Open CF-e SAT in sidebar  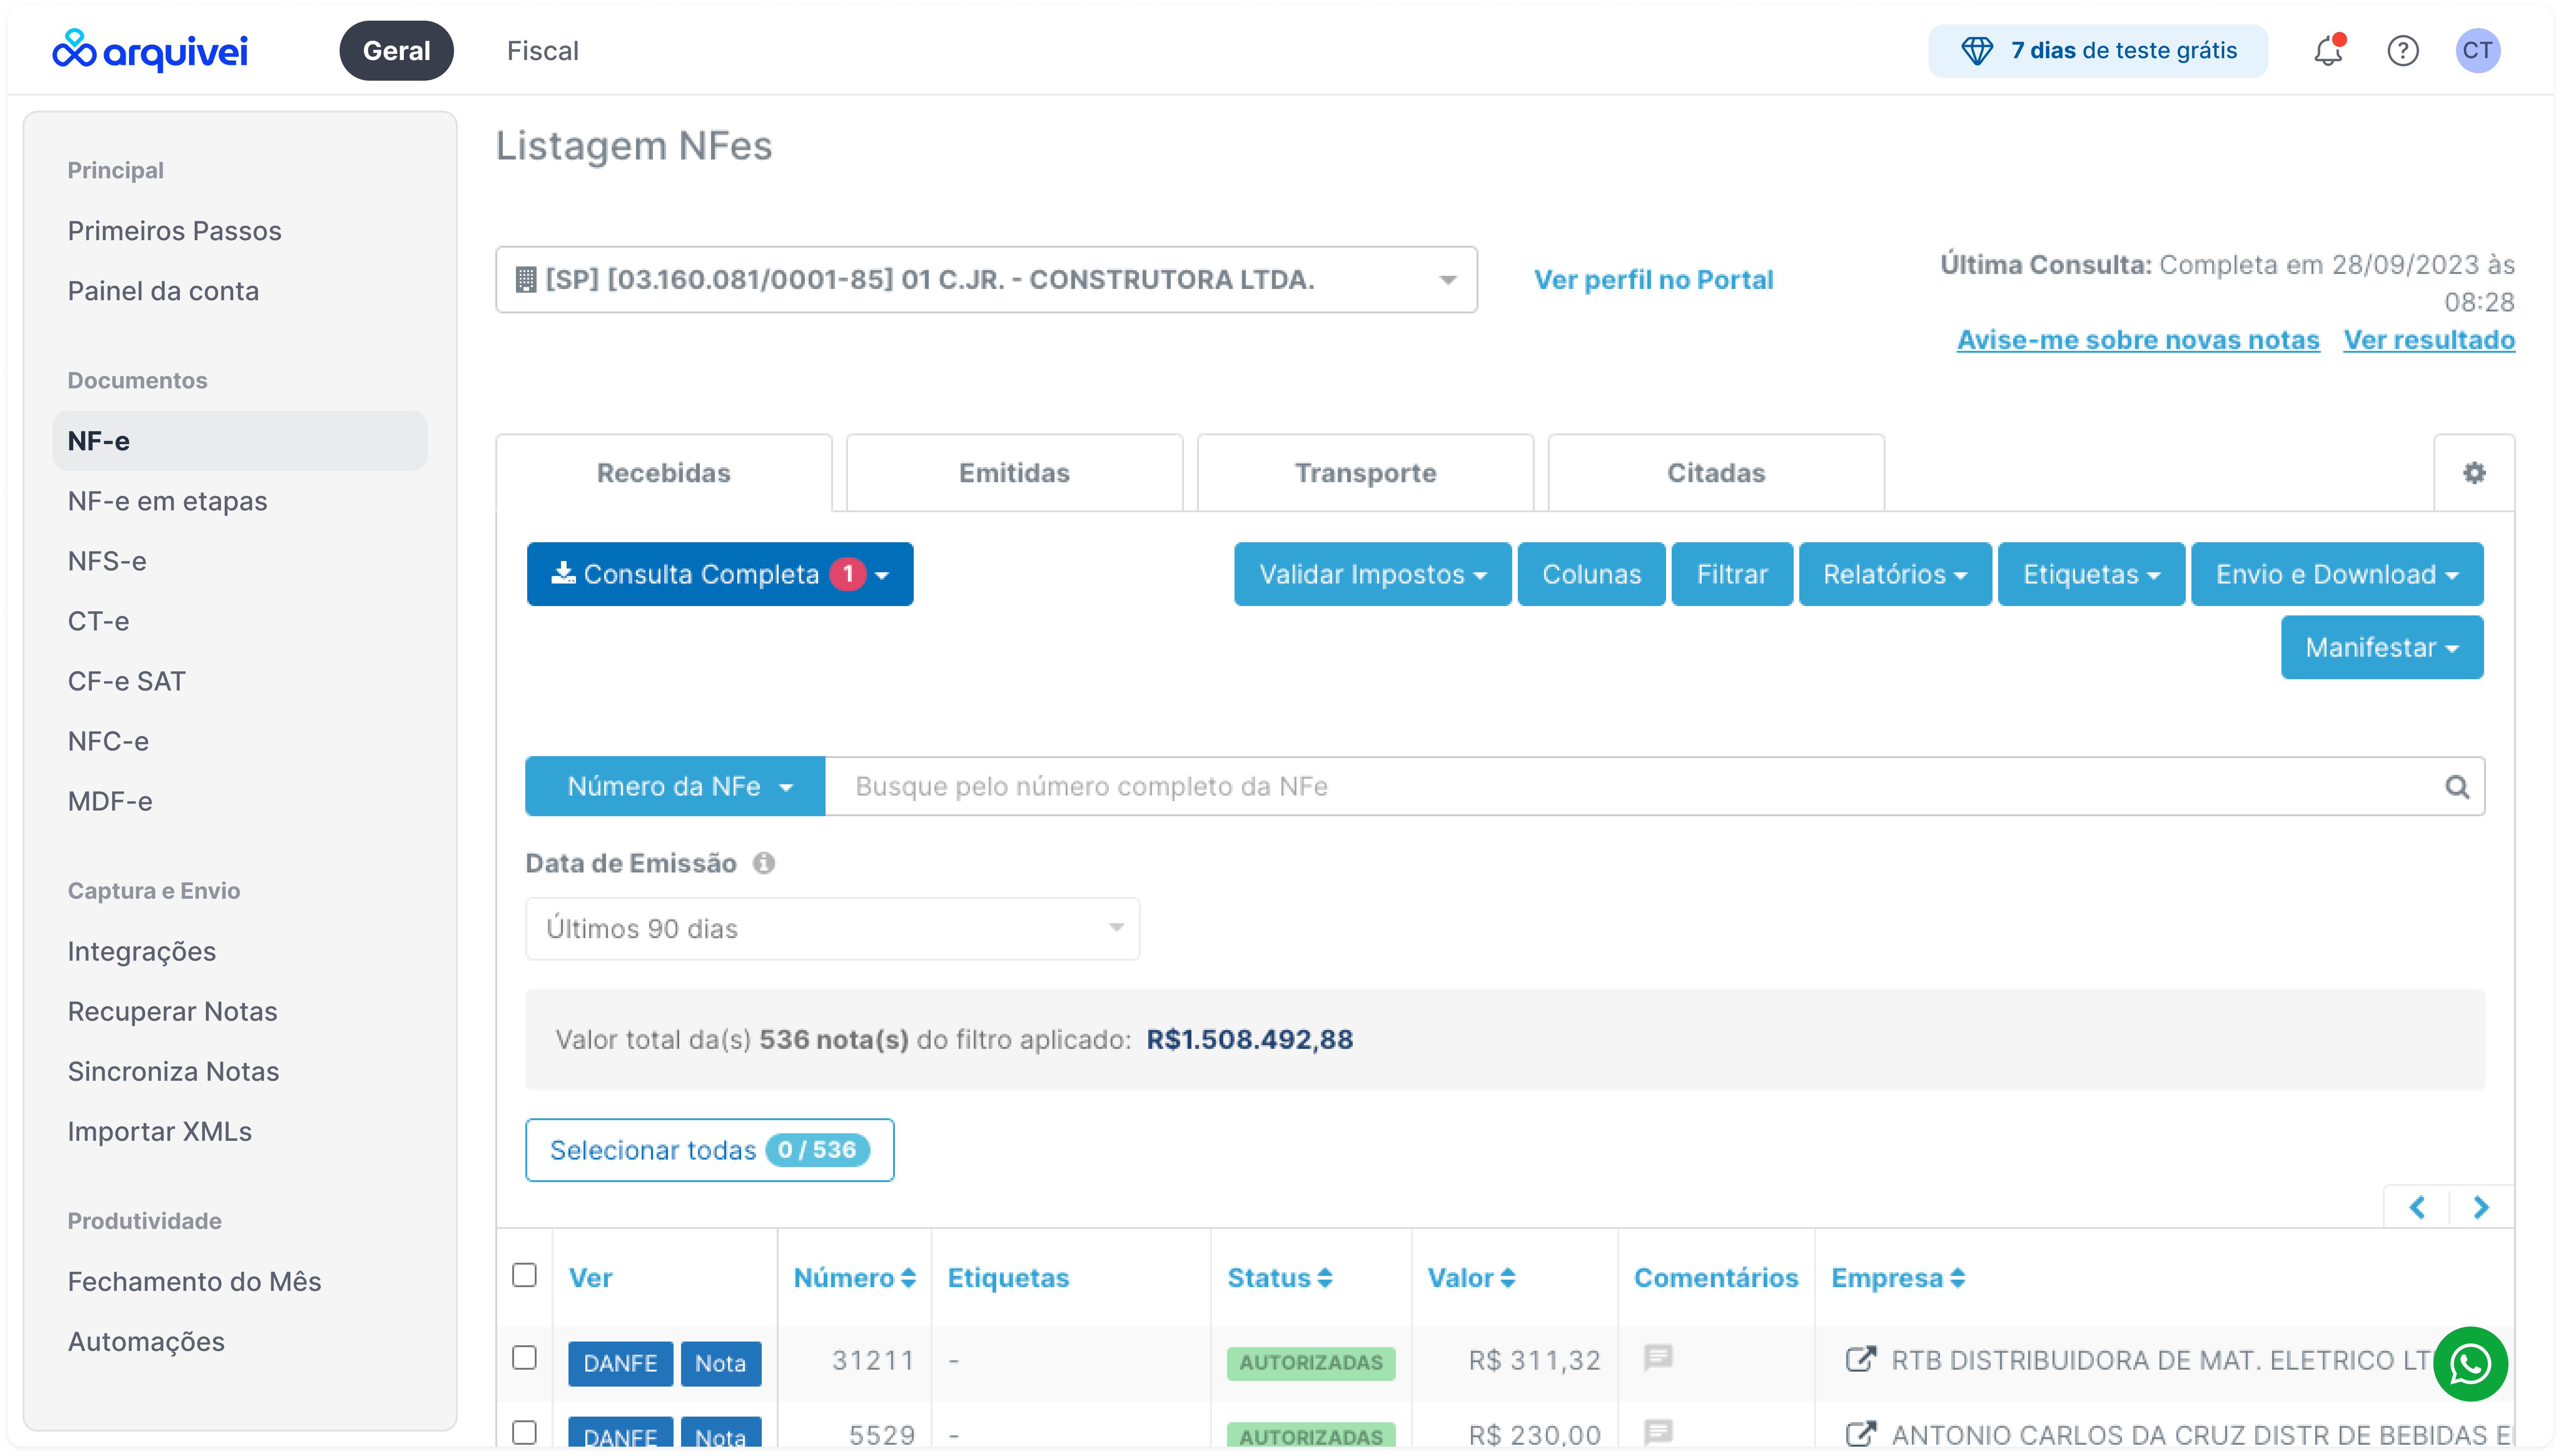126,680
